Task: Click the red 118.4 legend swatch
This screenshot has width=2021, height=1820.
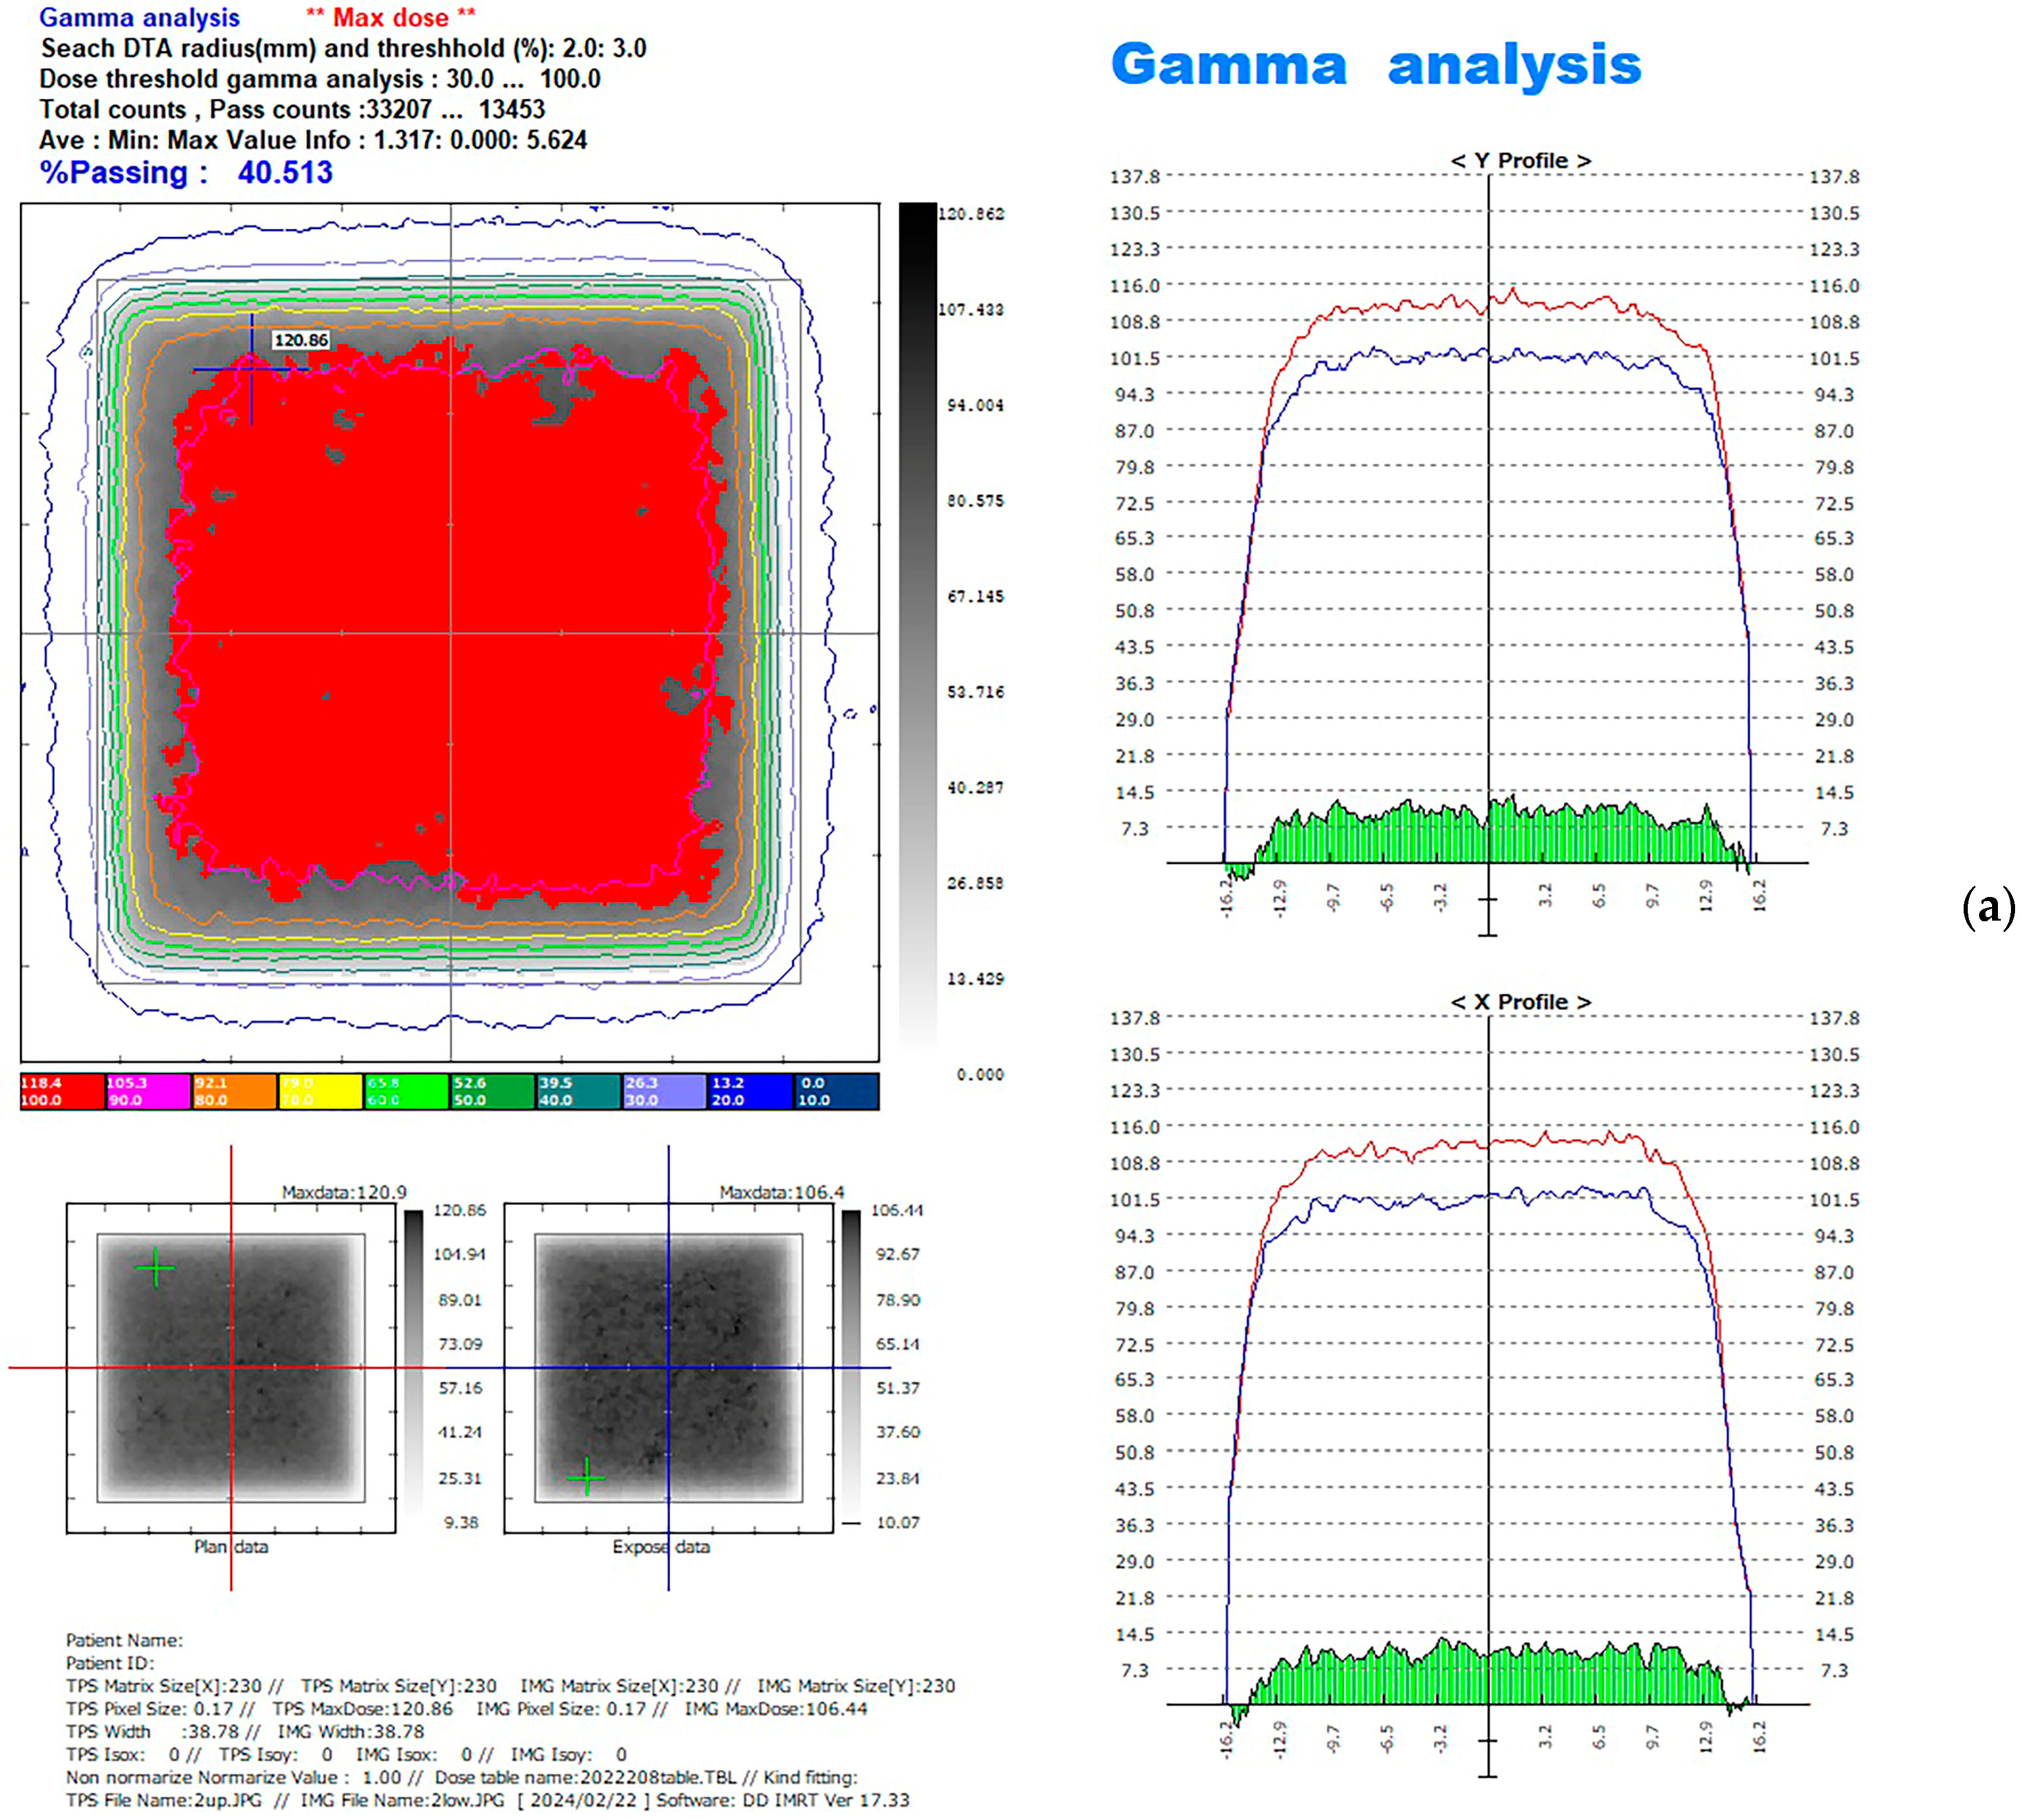Action: (62, 1091)
